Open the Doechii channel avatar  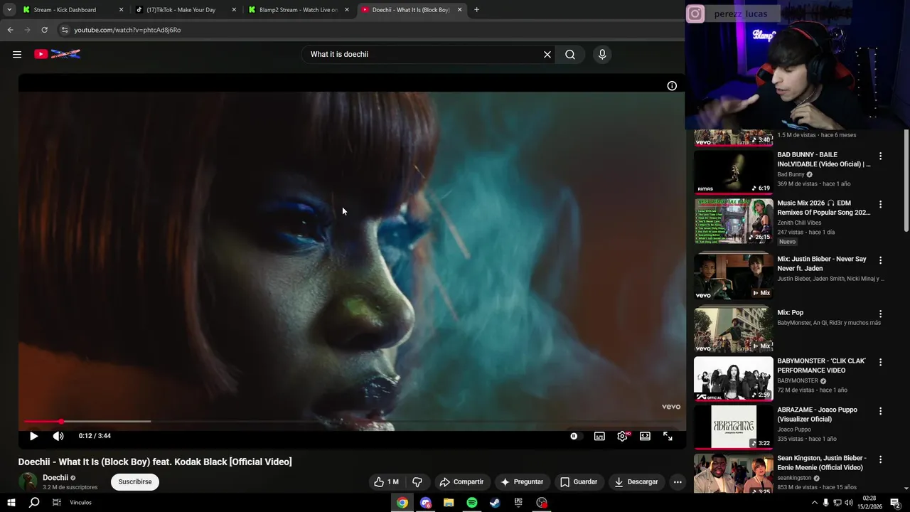(x=28, y=482)
